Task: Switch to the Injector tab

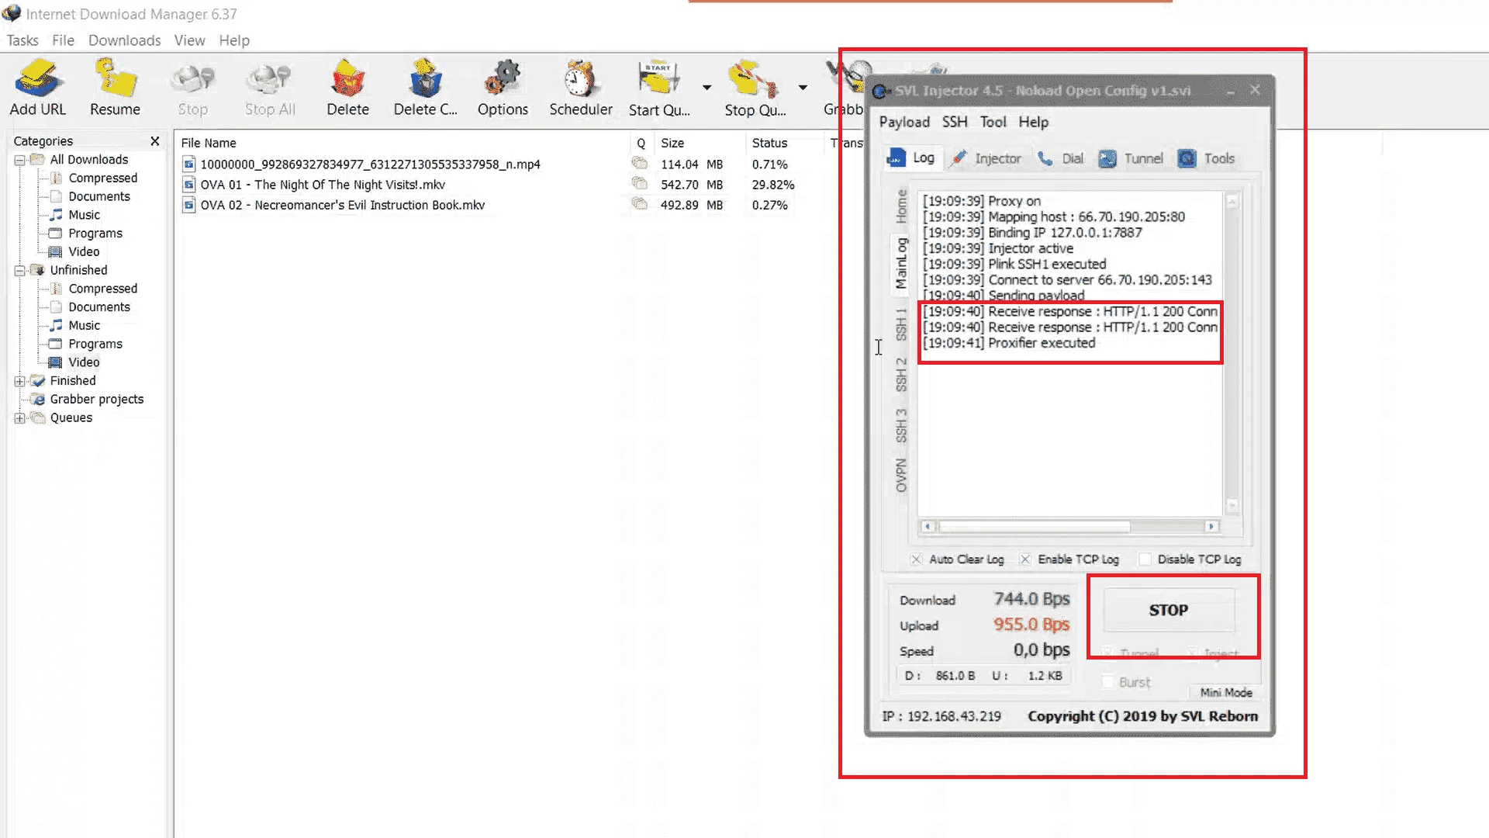Action: coord(986,159)
